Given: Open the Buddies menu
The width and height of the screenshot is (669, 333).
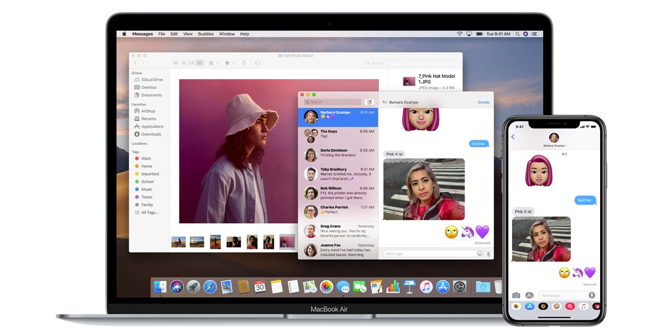Looking at the screenshot, I should (206, 34).
